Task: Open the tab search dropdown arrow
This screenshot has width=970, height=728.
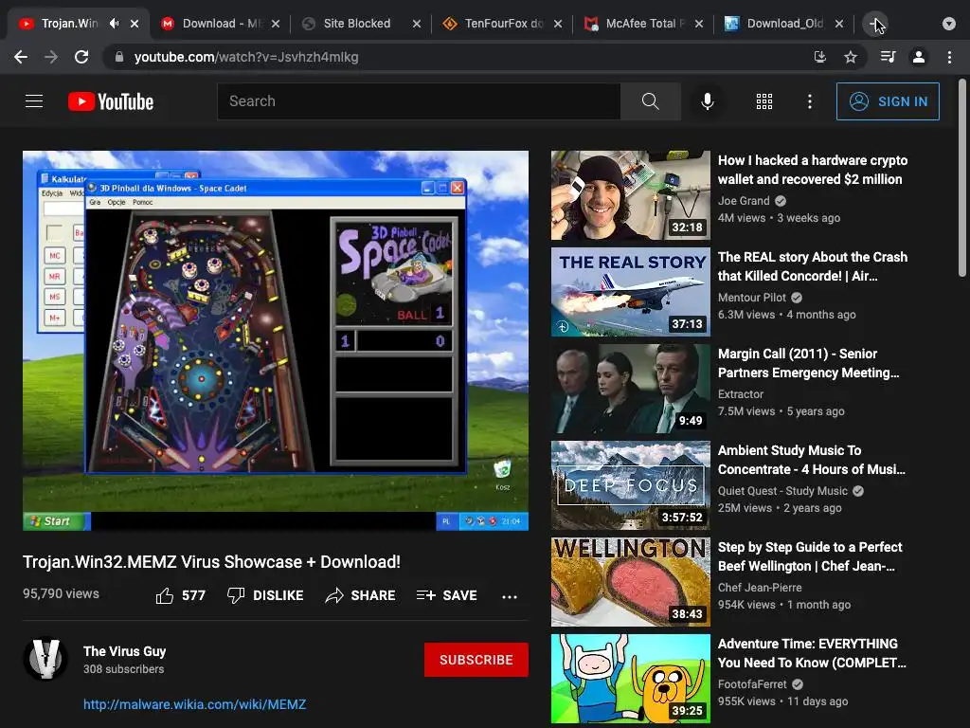Action: coord(949,24)
